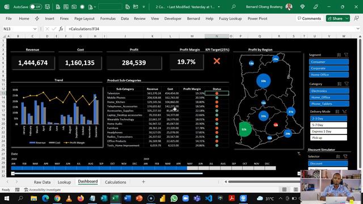Toggle multi-select on the Category slicer

[339, 84]
